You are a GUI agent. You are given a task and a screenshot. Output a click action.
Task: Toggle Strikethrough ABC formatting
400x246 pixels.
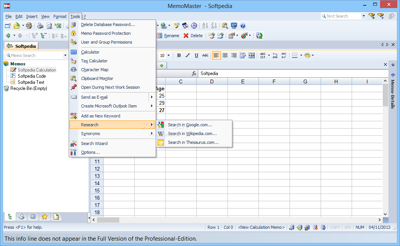pyautogui.click(x=205, y=55)
